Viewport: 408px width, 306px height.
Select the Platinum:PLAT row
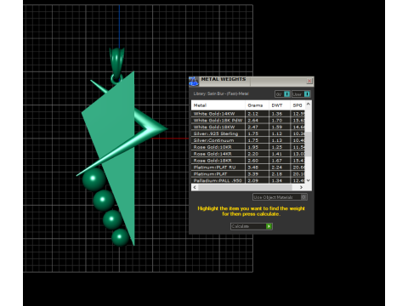[x=248, y=174]
